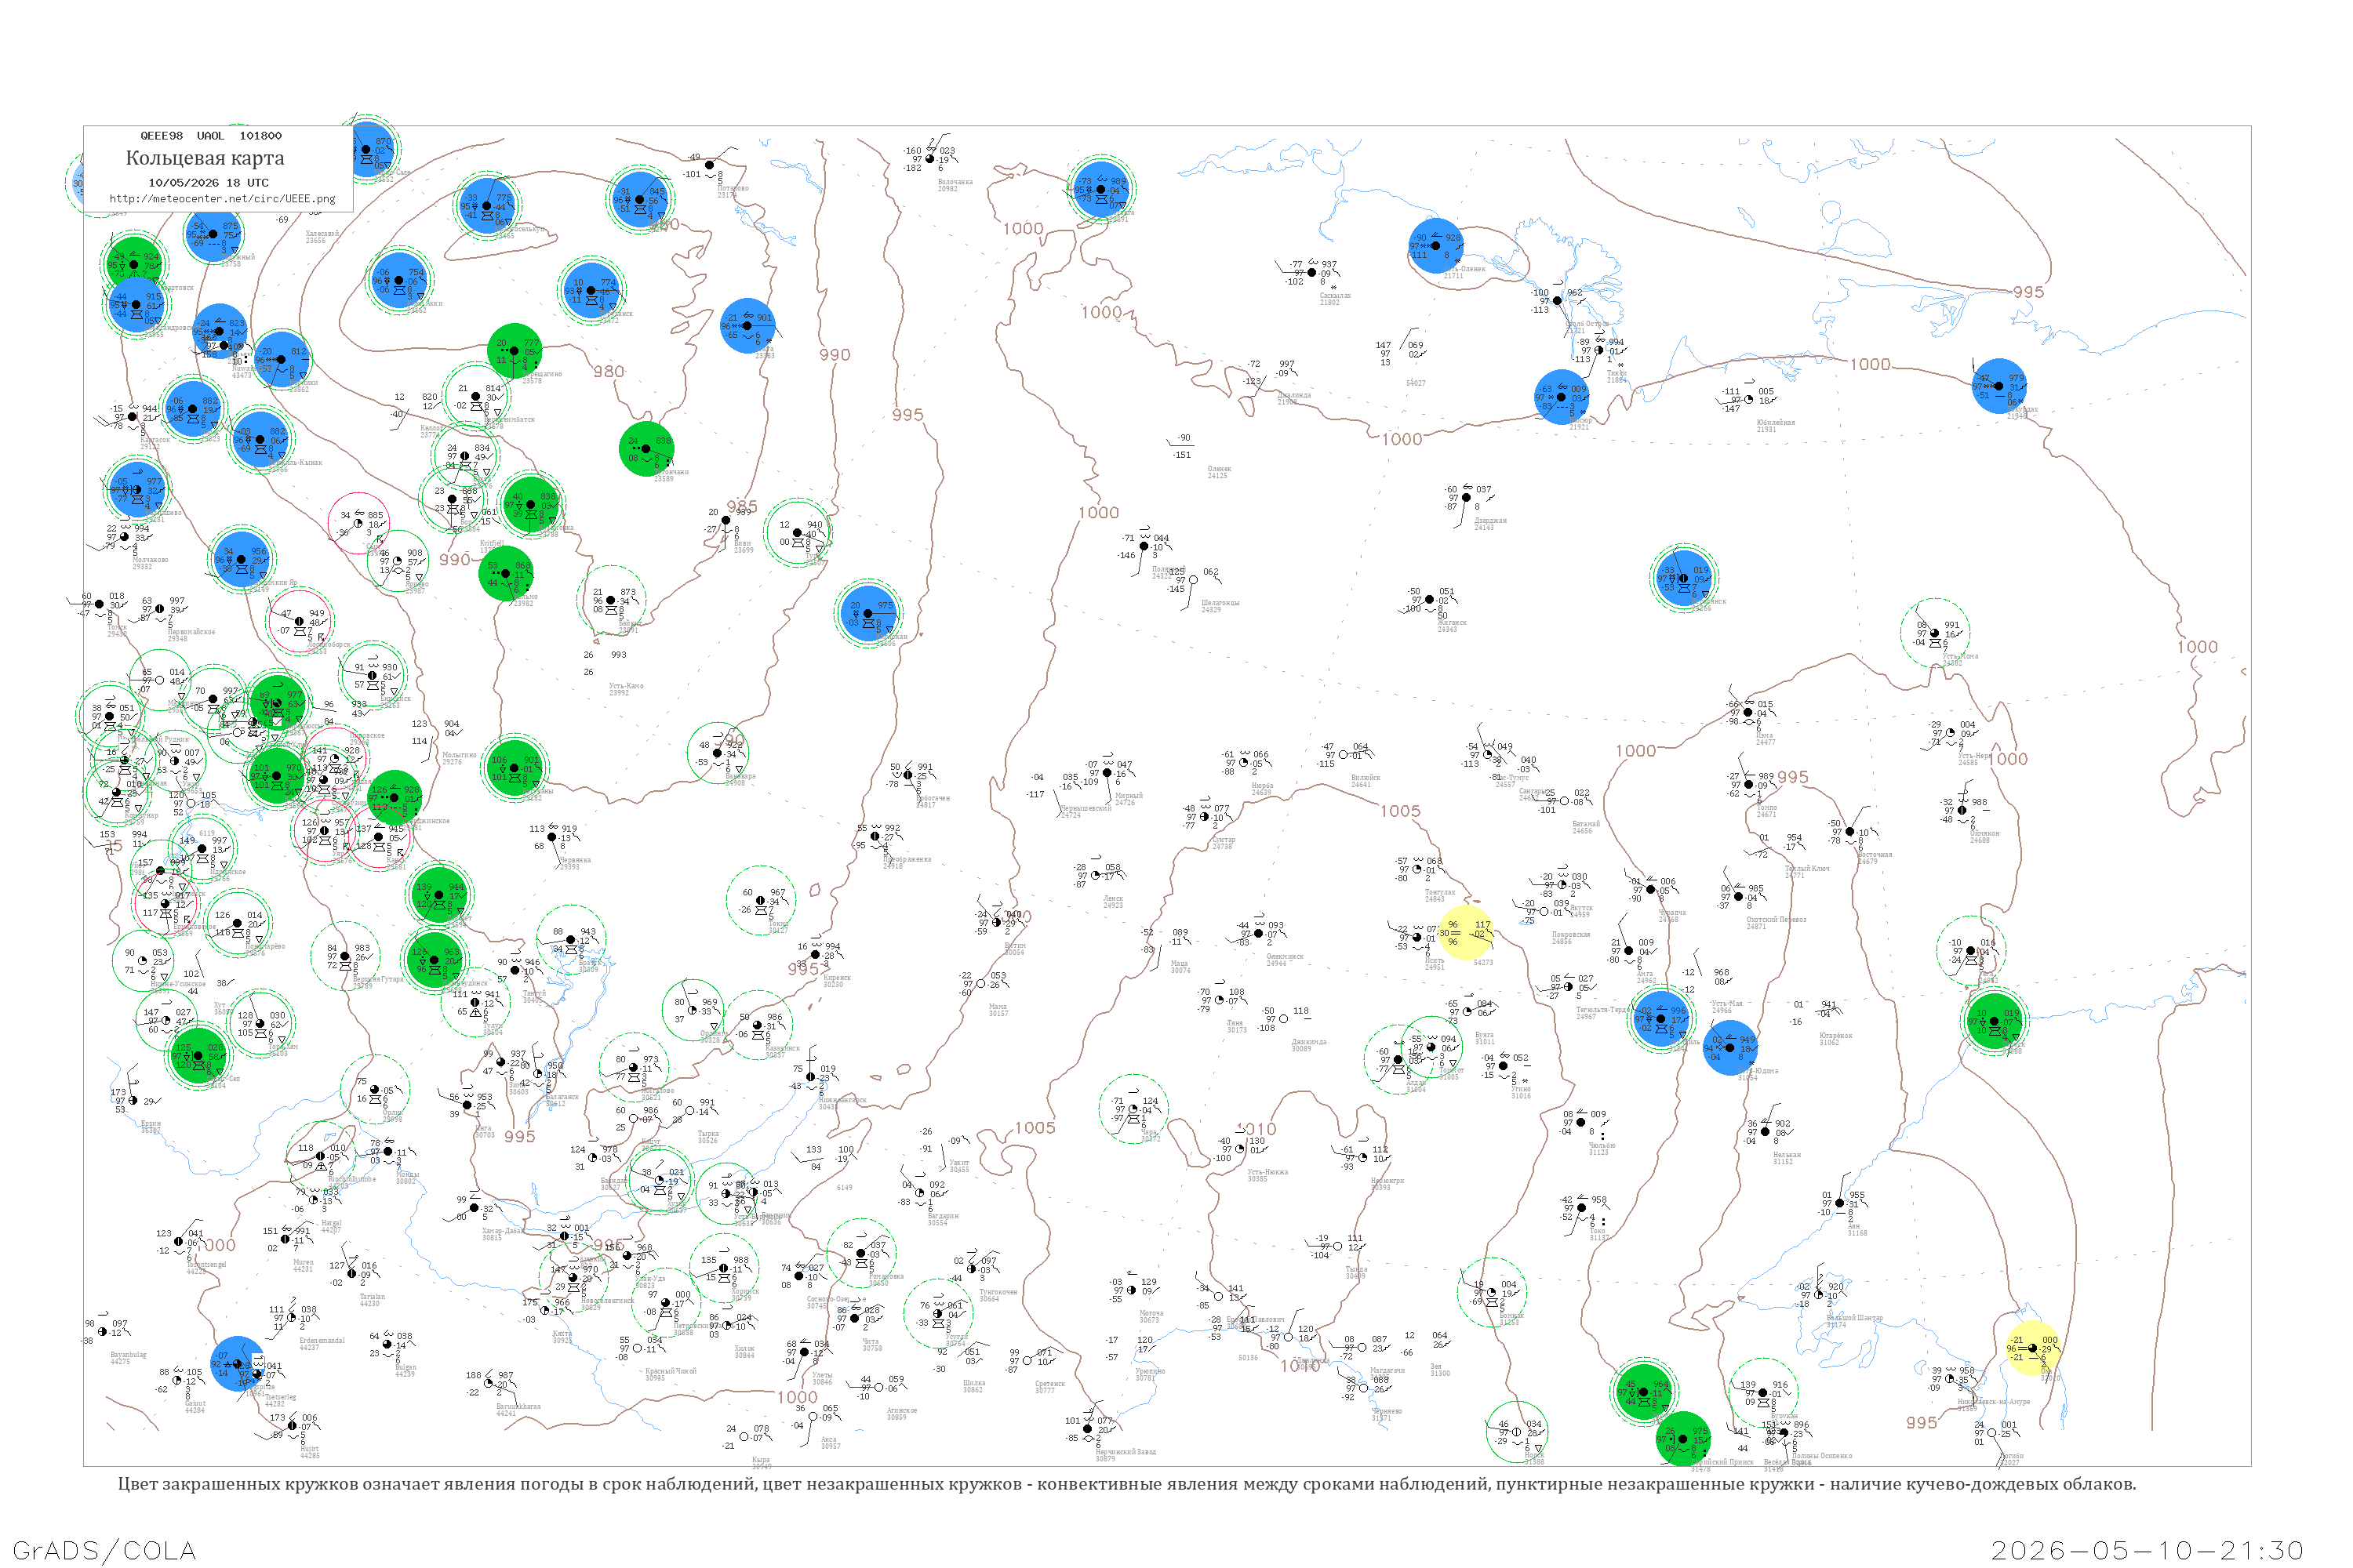The width and height of the screenshot is (2353, 1568).
Task: Click the GrADS/COLA label
Action: (104, 1550)
